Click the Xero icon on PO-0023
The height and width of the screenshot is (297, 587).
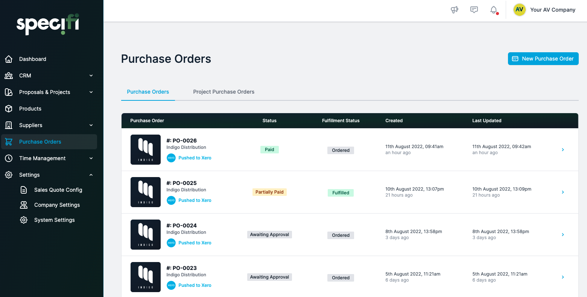pyautogui.click(x=171, y=285)
